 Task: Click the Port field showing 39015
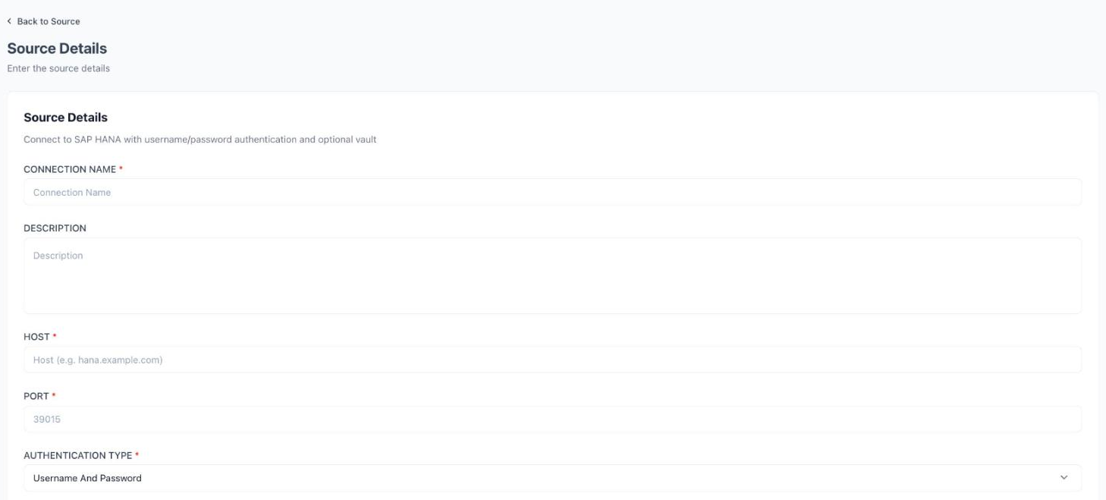tap(552, 419)
